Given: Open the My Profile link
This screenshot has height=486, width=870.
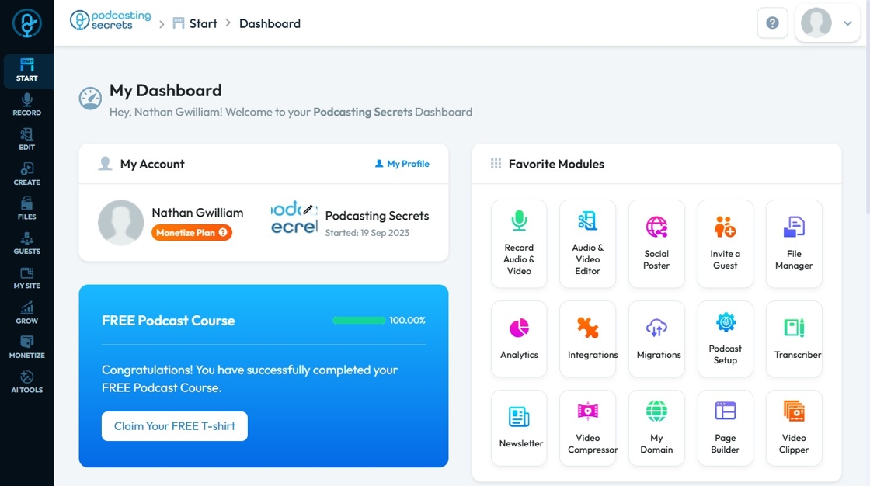Looking at the screenshot, I should 402,164.
